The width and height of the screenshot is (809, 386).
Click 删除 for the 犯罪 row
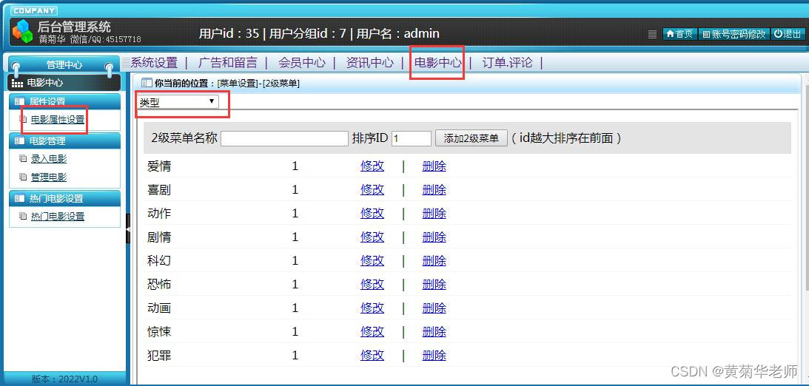tap(434, 356)
